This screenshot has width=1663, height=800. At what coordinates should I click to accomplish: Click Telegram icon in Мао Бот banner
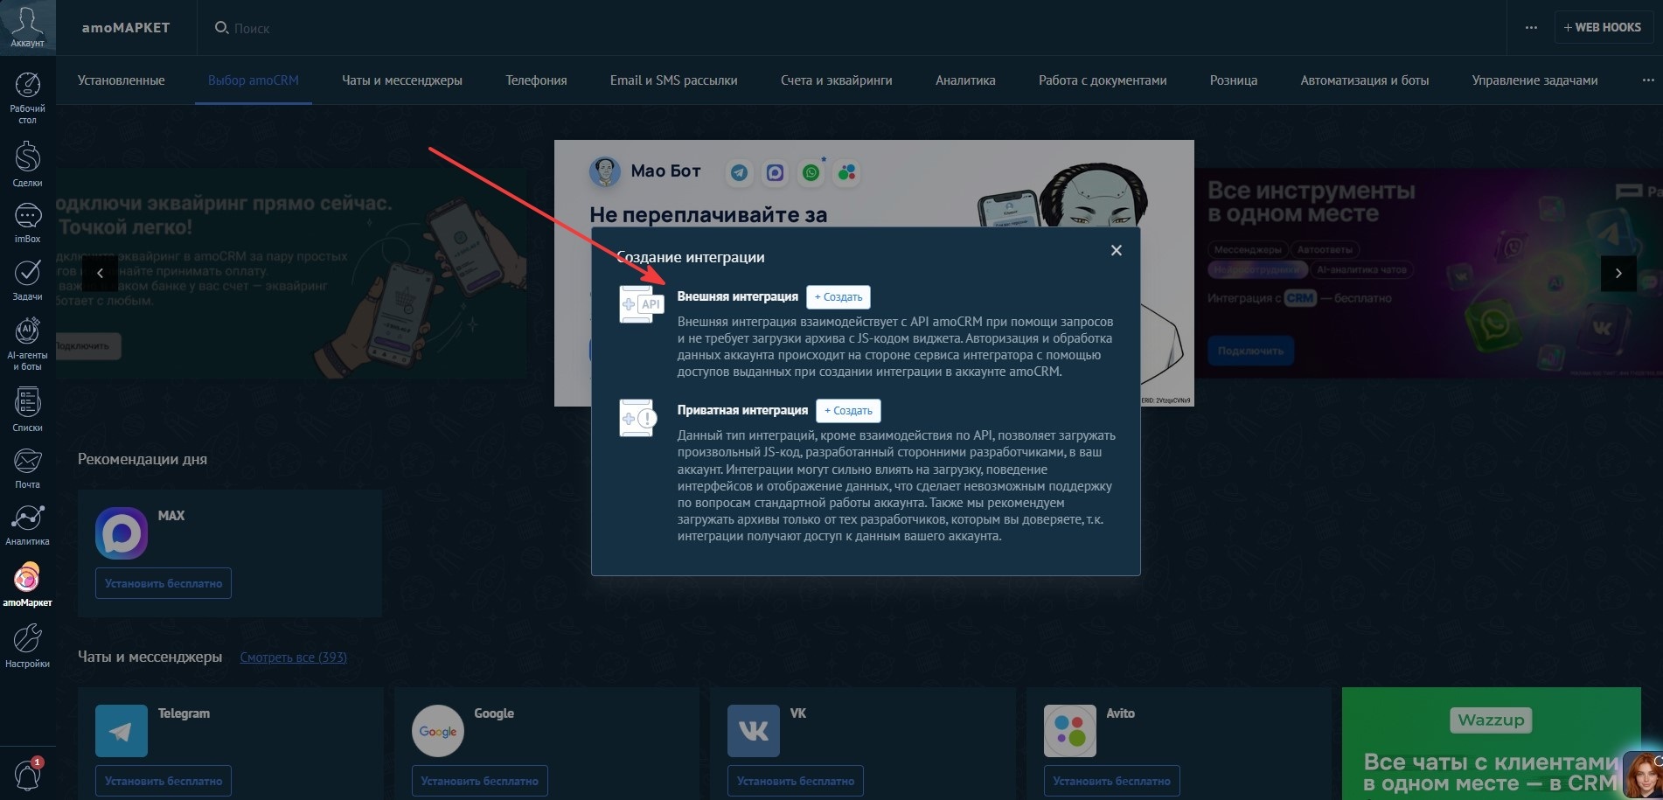(x=739, y=172)
